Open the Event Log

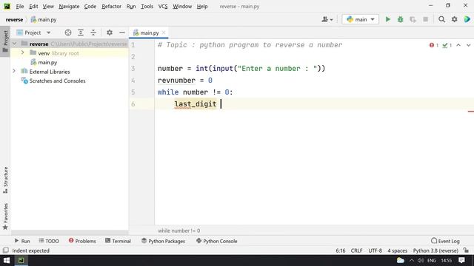(445, 241)
